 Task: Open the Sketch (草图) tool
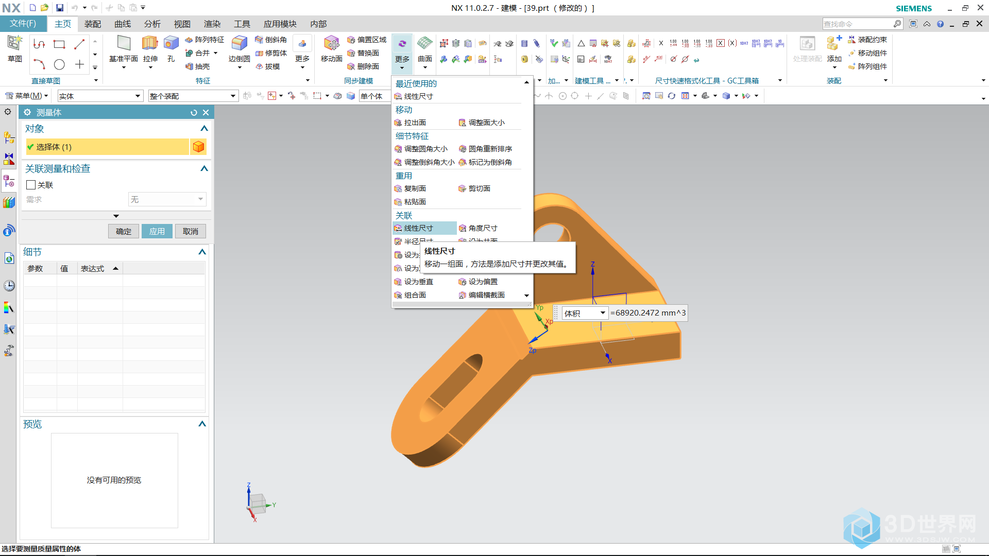pyautogui.click(x=14, y=49)
